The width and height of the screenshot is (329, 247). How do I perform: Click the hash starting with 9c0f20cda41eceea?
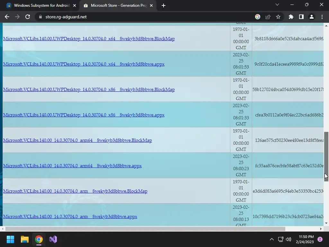289,64
